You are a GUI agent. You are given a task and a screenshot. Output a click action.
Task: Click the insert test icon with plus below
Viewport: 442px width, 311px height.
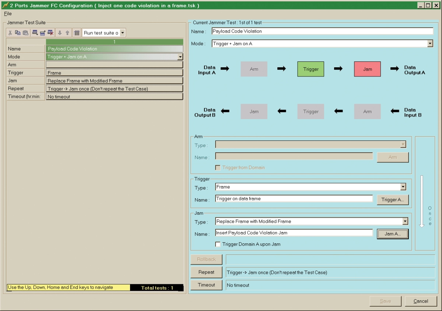coord(35,33)
